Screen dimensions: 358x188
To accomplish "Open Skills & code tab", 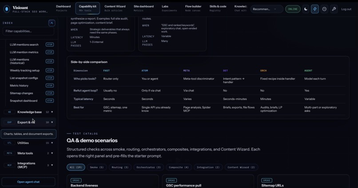I will tap(218, 8).
